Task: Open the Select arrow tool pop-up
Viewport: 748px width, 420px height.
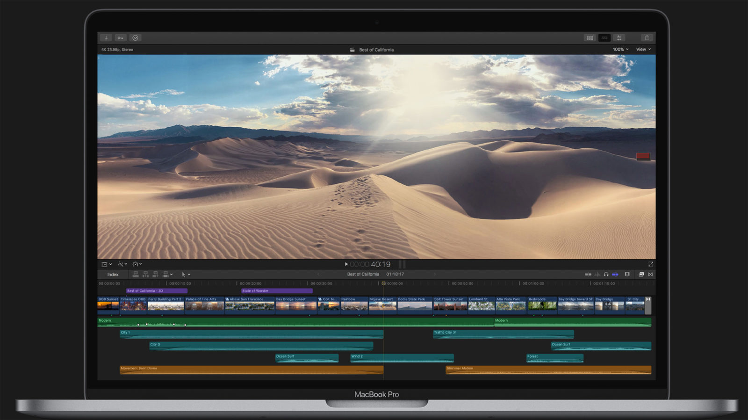Action: tap(186, 275)
